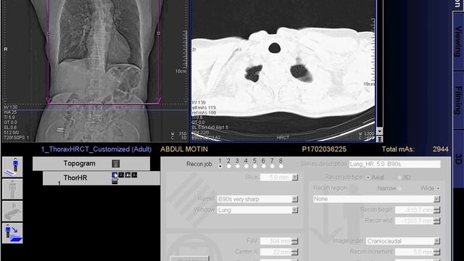Select the Topogram entry in the scan chronicle
The height and width of the screenshot is (261, 464).
[x=91, y=163]
